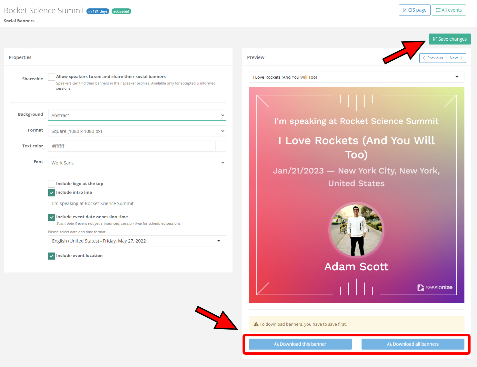Check Include logo at the top
The width and height of the screenshot is (477, 367).
pyautogui.click(x=52, y=184)
